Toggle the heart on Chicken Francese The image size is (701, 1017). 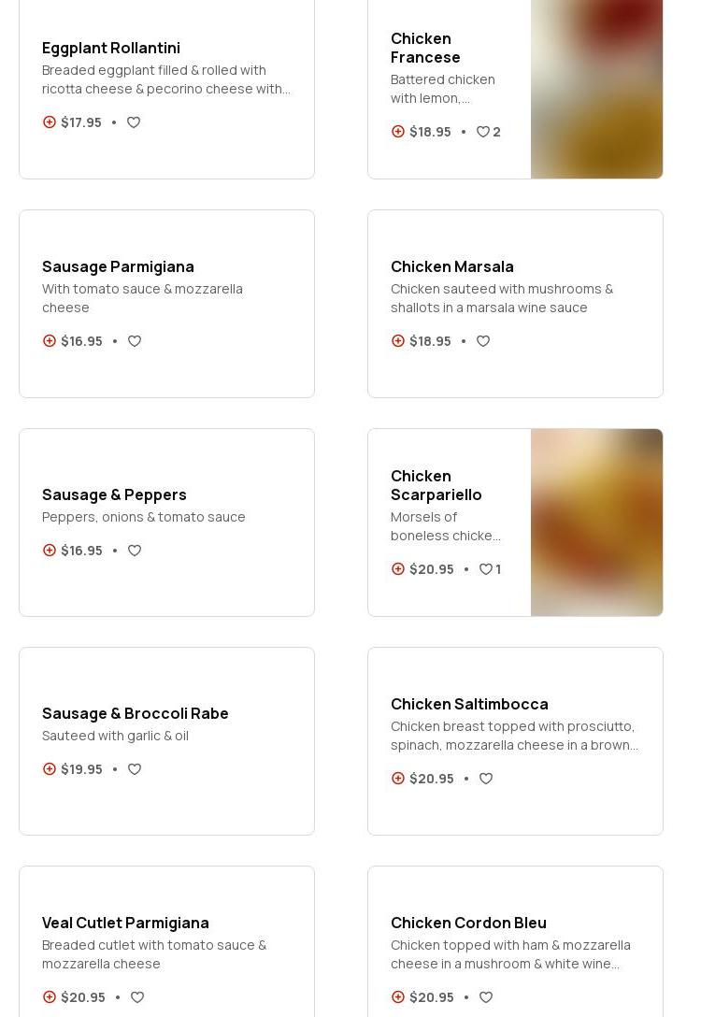[483, 132]
